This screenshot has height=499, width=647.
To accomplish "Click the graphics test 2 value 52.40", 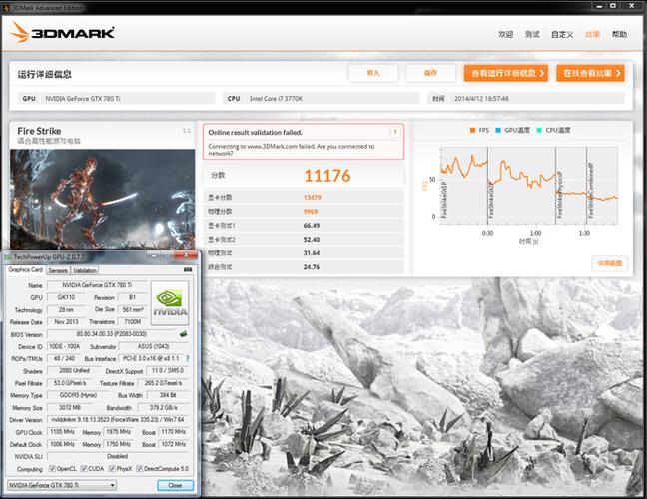I will coord(312,240).
